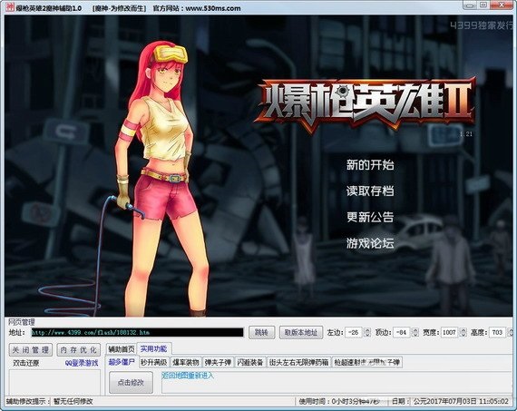Image resolution: width=517 pixels, height=411 pixels.
Task: Click the 地址 URL address field
Action: [x=137, y=332]
